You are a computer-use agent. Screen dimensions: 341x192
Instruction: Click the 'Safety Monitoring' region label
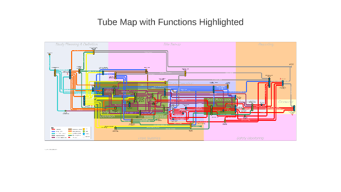[x=250, y=138]
